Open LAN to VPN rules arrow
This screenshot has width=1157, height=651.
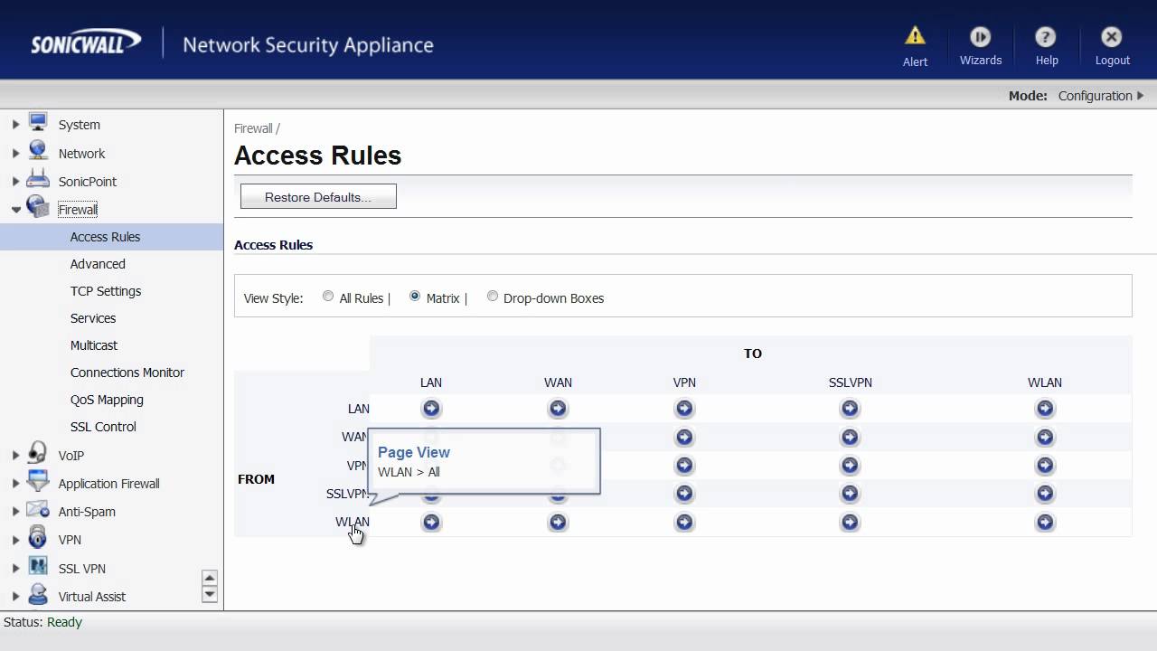coord(684,409)
